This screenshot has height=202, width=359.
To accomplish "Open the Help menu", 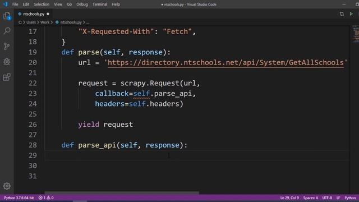I will pyautogui.click(x=116, y=4).
